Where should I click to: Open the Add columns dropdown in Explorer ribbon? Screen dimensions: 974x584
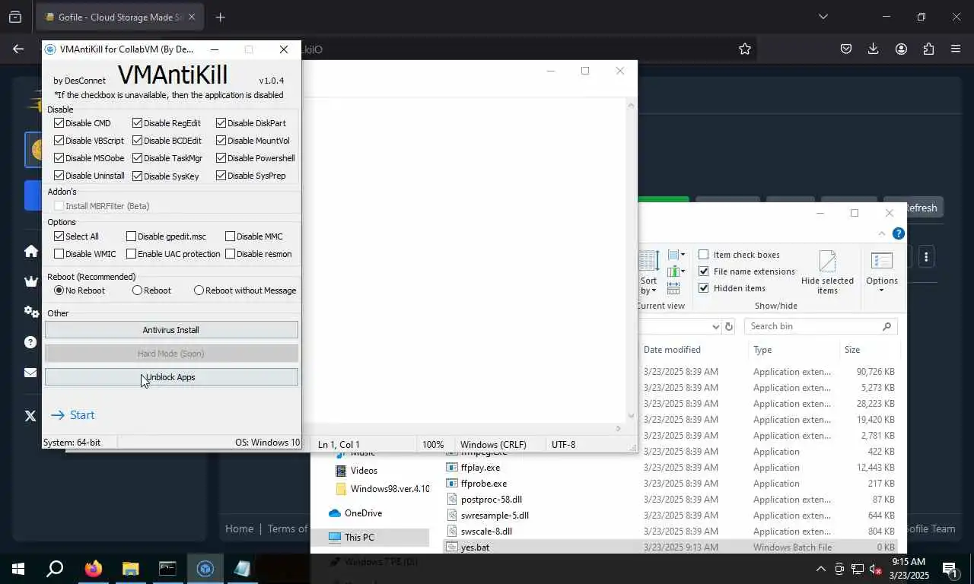676,271
